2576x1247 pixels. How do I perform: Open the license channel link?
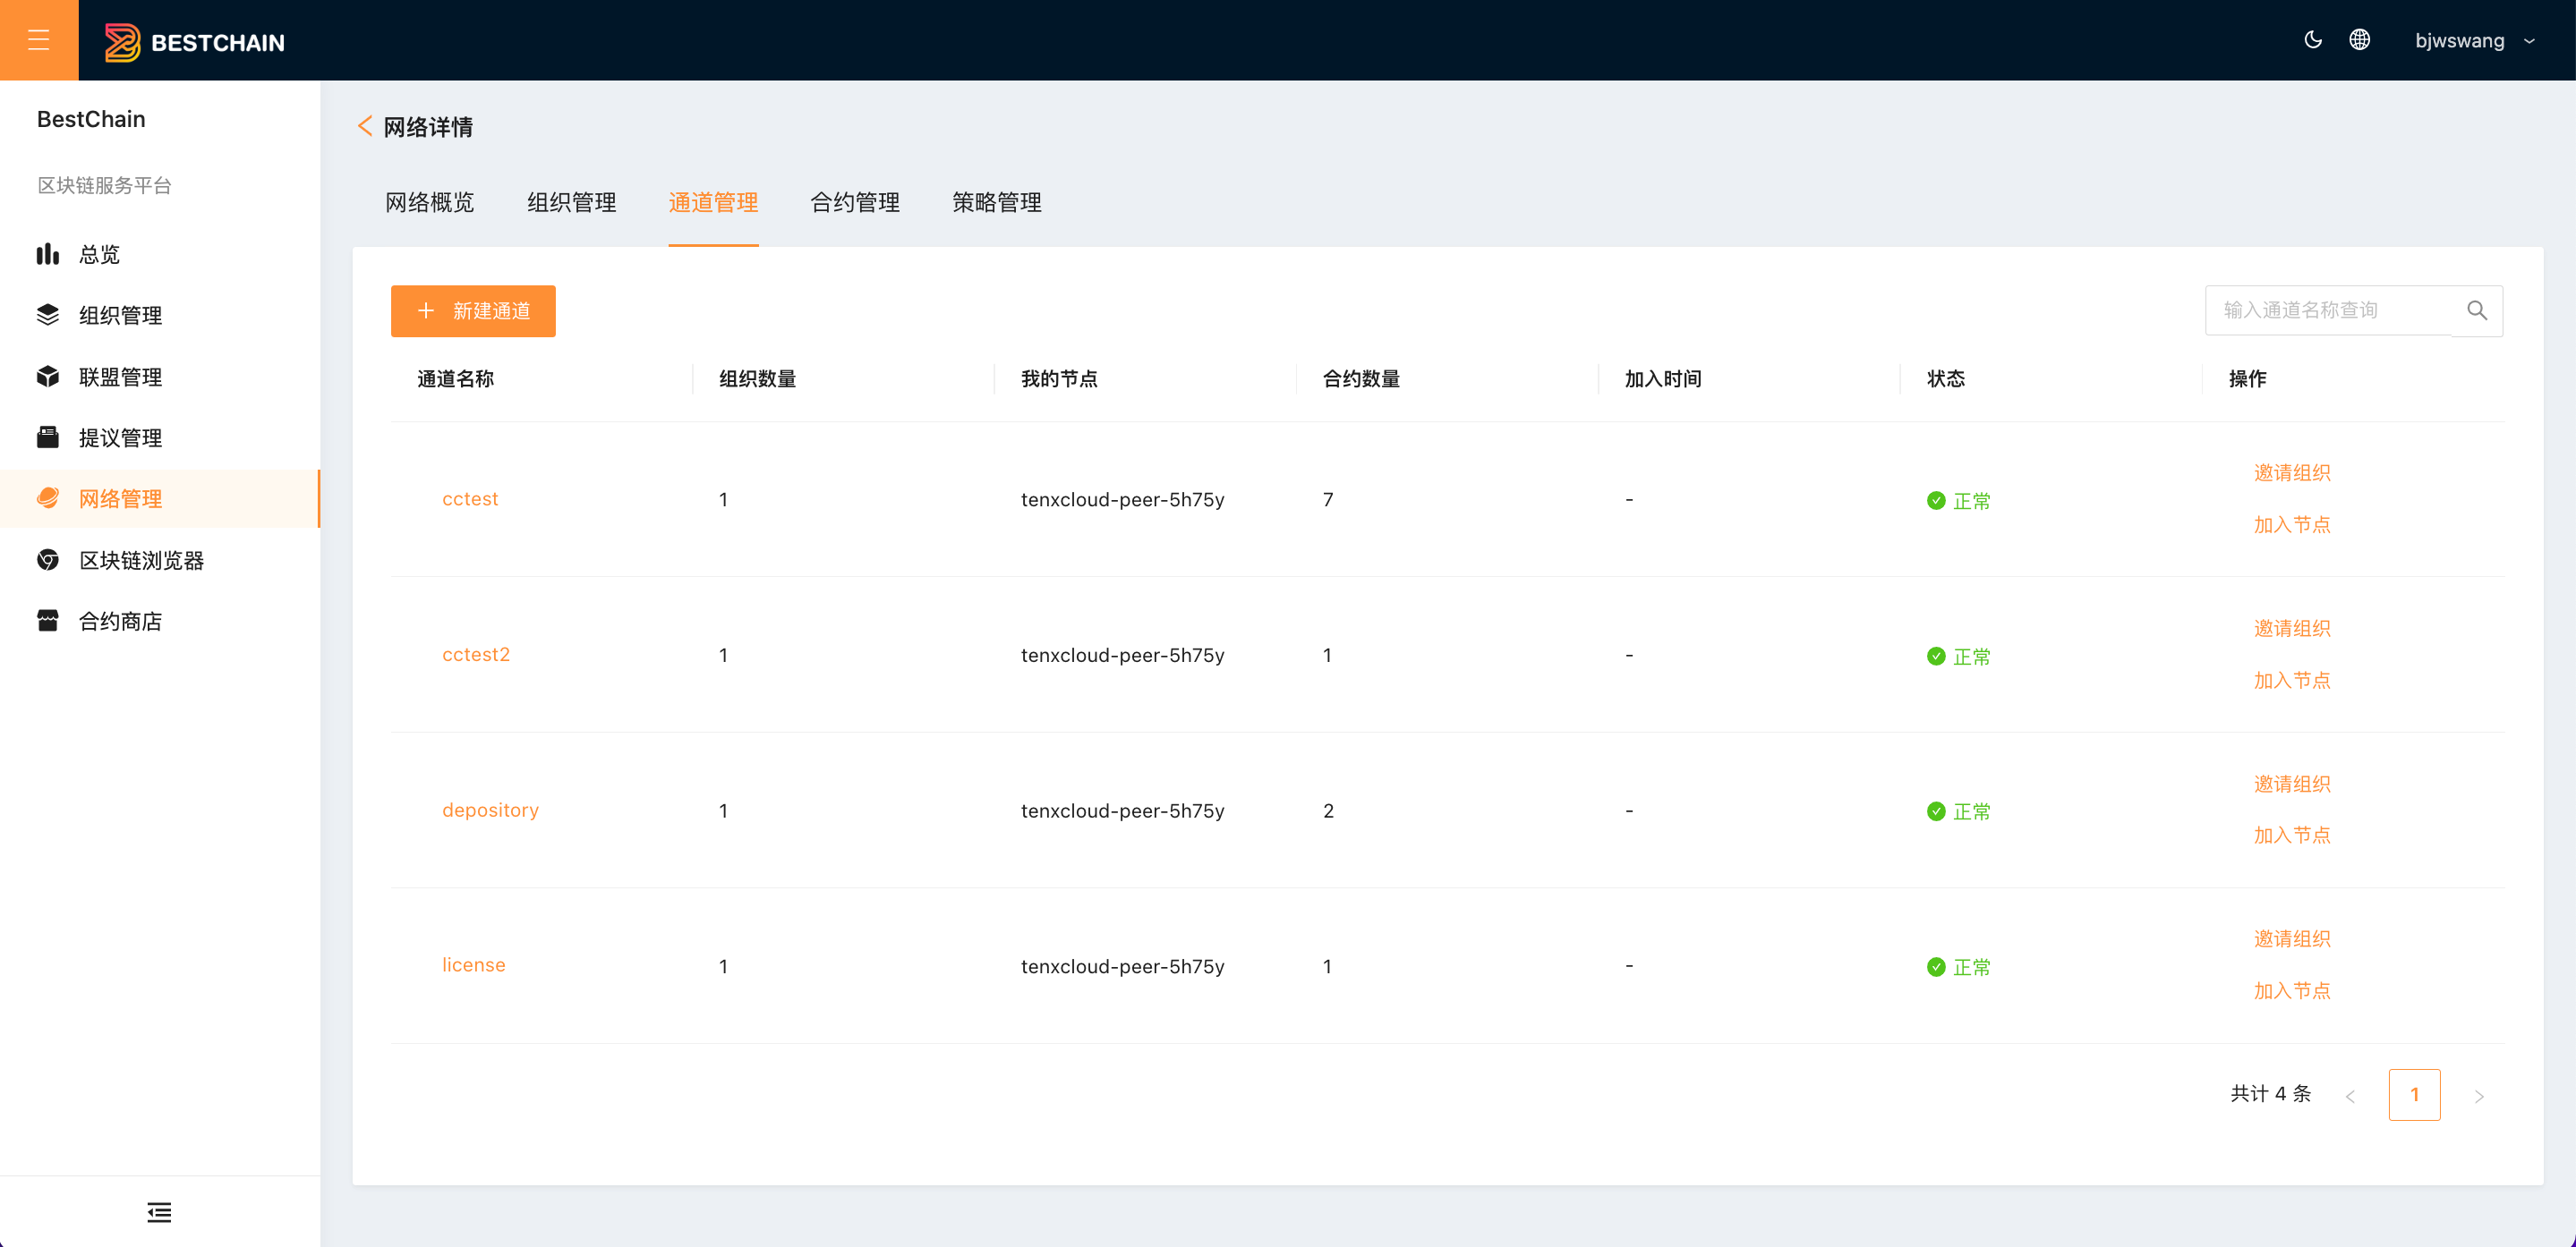pyautogui.click(x=474, y=965)
